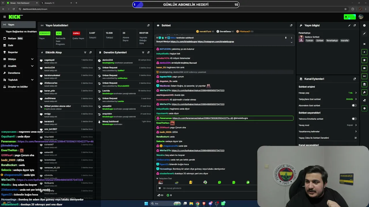Insert the yellow duck emote
Screen dimensions: 369x207
click(x=191, y=182)
